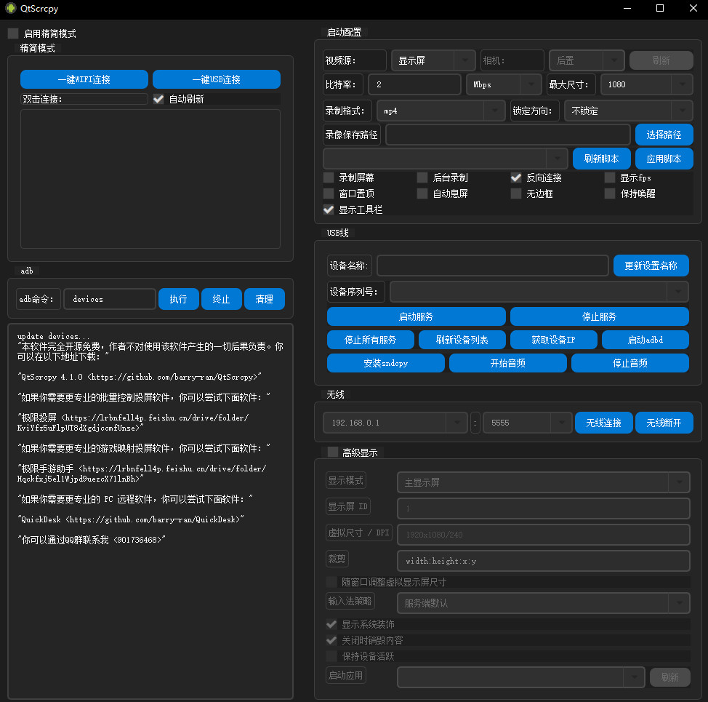708x702 pixels.
Task: Click the 刷新设备列表 button
Action: (462, 340)
